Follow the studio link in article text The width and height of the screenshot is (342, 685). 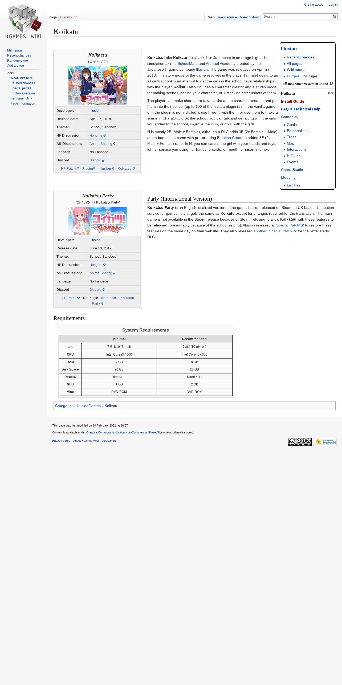(x=260, y=87)
